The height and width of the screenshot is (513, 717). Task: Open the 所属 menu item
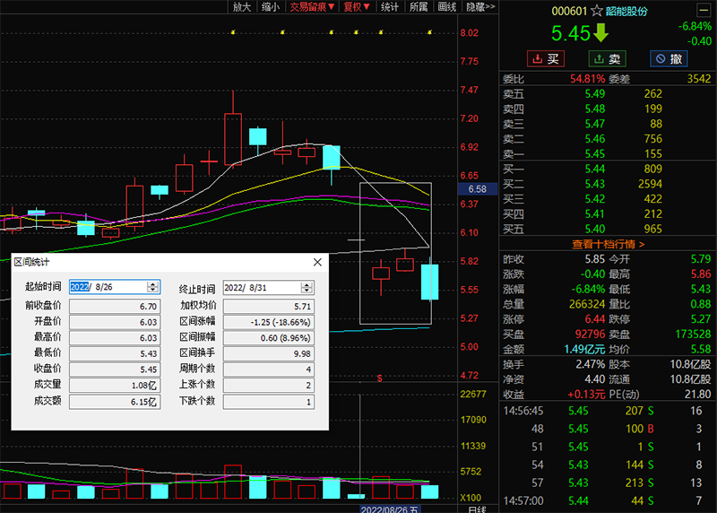(419, 7)
